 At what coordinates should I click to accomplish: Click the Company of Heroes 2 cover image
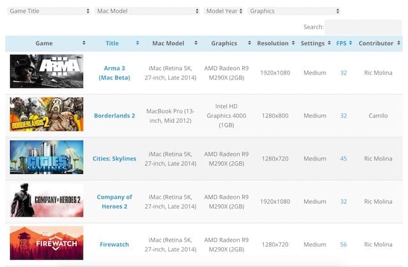point(47,201)
